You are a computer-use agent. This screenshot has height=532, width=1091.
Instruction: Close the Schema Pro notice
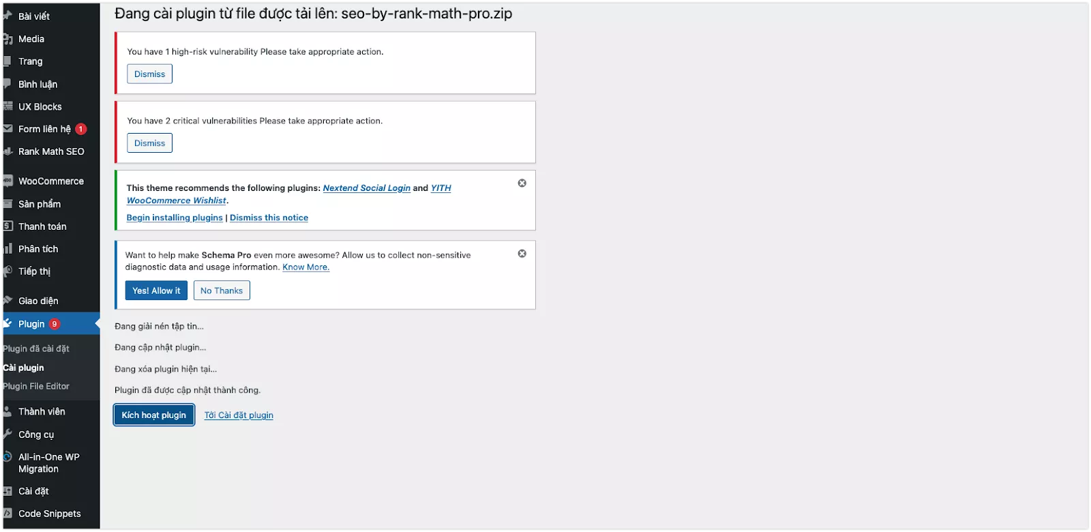pos(522,253)
